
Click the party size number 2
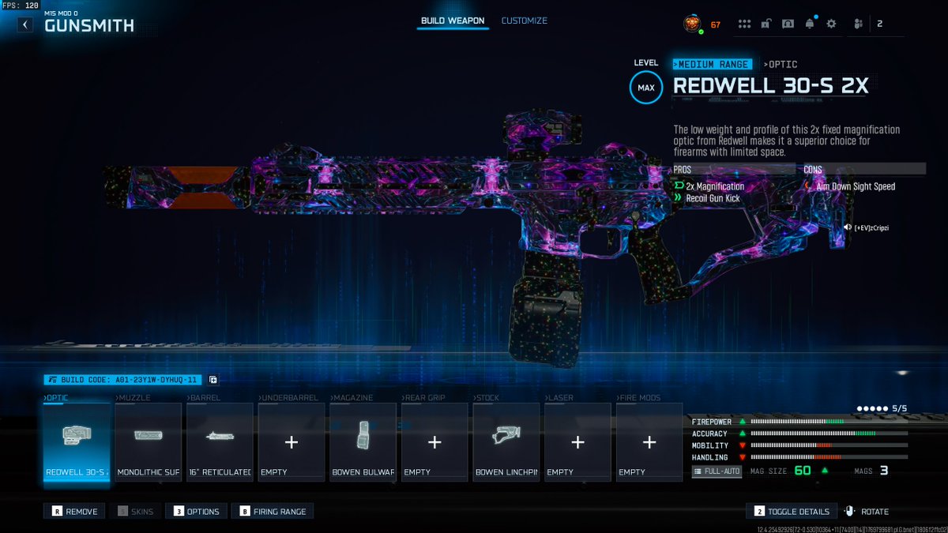(x=879, y=24)
